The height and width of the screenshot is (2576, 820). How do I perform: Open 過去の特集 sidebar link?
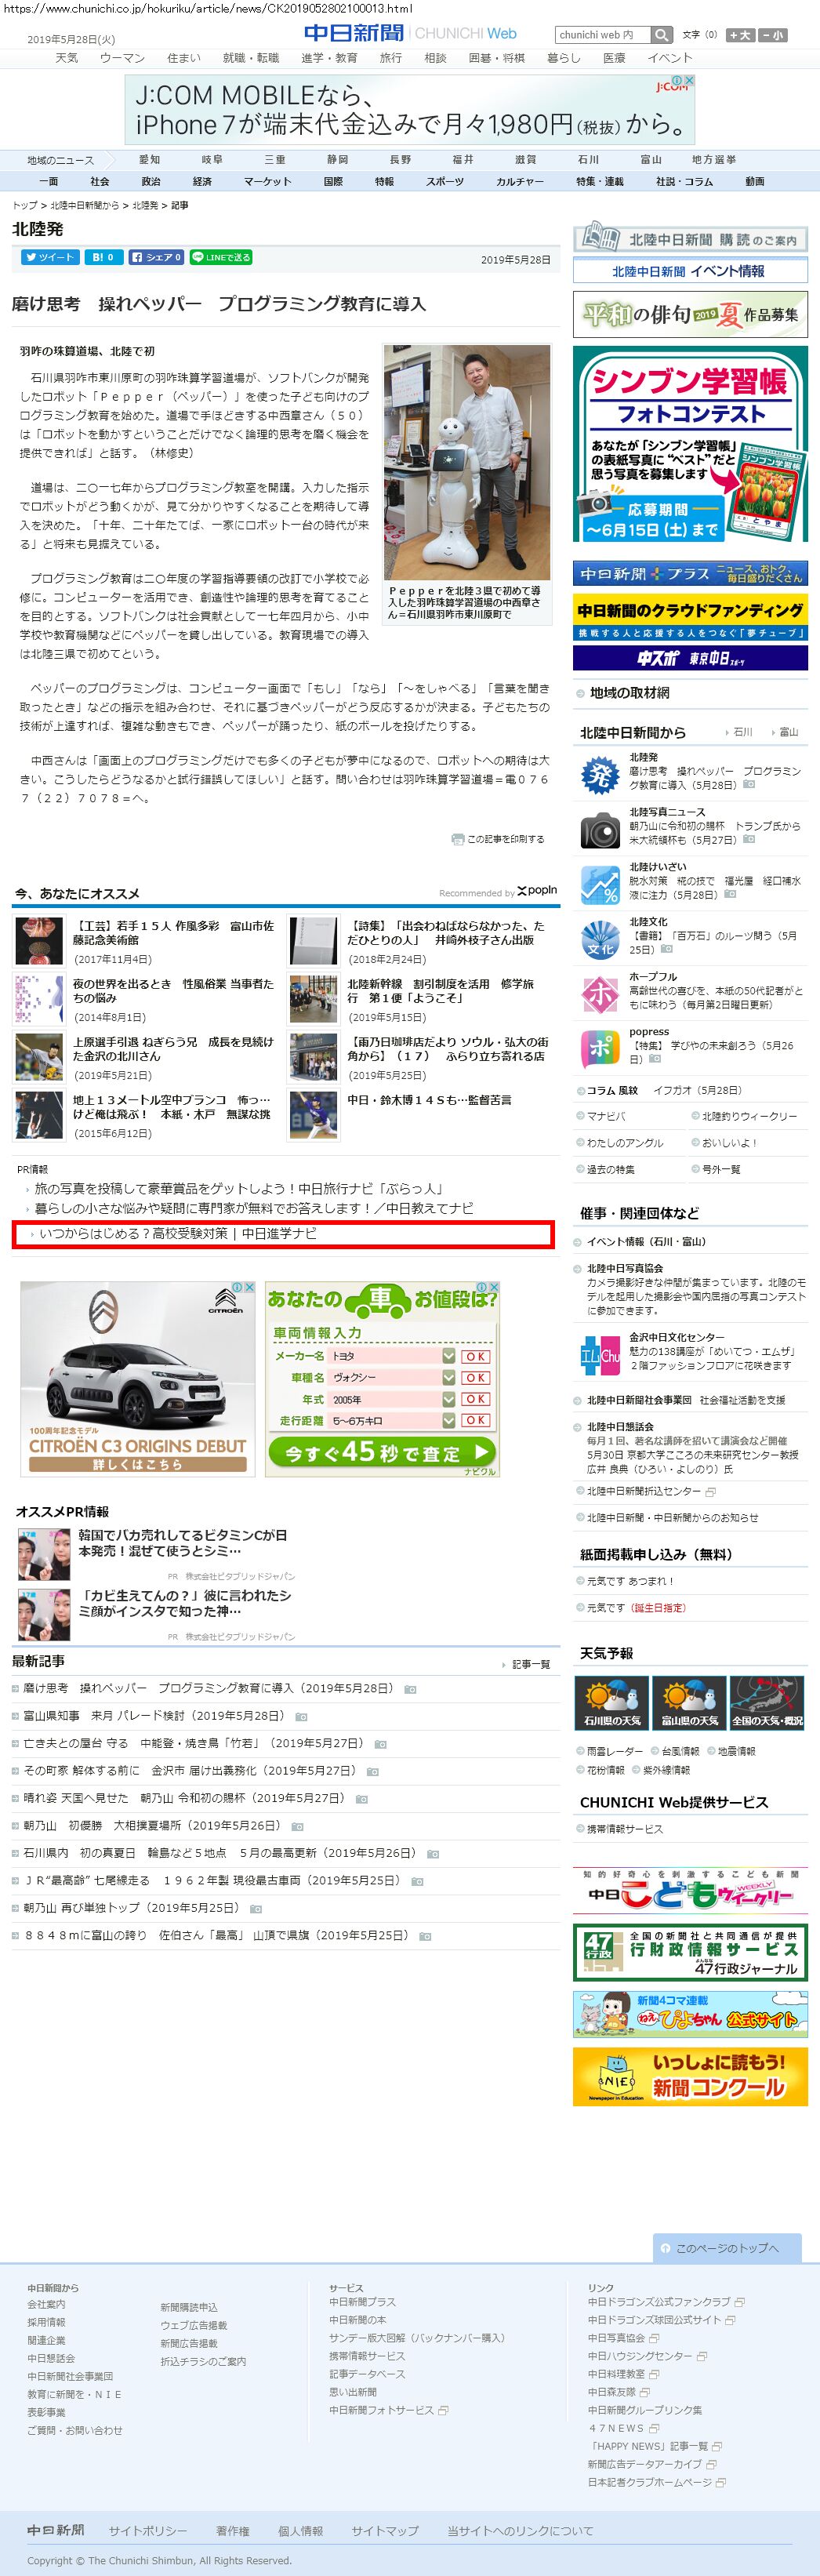click(x=610, y=1169)
